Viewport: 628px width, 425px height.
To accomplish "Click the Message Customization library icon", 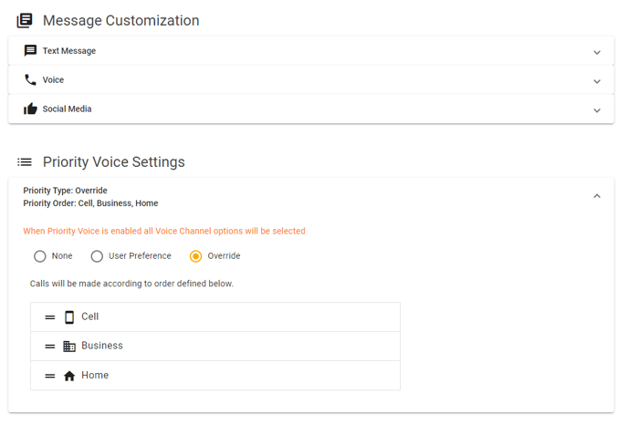I will pos(25,20).
